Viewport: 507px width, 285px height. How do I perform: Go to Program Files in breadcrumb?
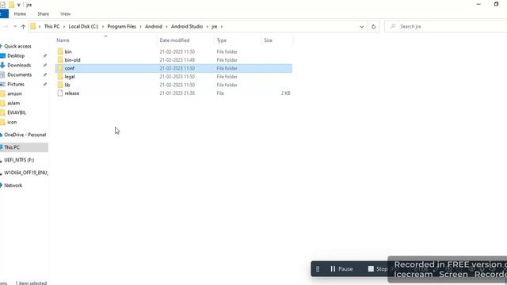pos(121,26)
